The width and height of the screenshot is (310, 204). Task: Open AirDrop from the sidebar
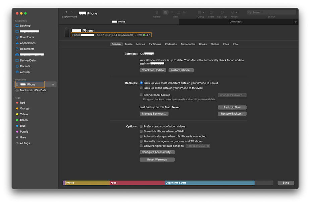point(24,72)
